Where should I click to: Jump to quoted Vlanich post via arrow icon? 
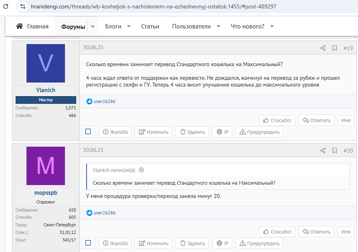click(141, 170)
